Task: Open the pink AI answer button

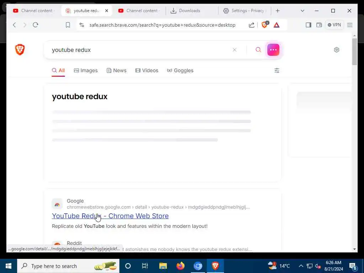Action: coord(273,50)
